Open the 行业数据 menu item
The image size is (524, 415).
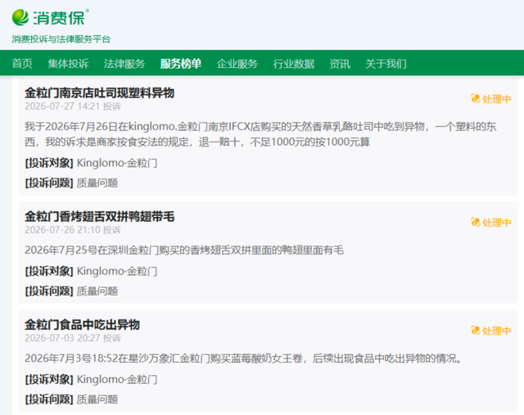294,64
